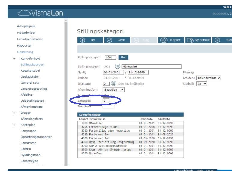Open Generel sats in the sidebar
Viewport: 232px width, 171px height.
(30, 83)
